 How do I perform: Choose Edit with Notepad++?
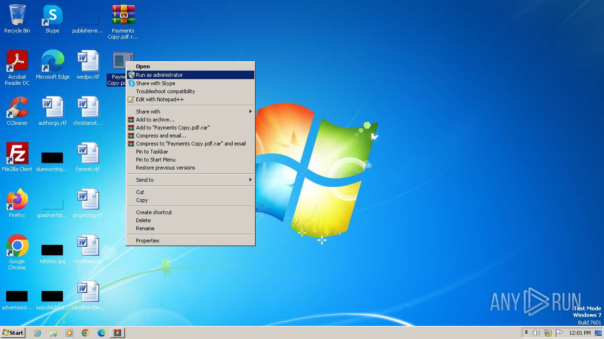coord(191,99)
